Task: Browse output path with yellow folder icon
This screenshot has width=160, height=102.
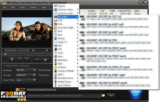Action: pos(103,96)
